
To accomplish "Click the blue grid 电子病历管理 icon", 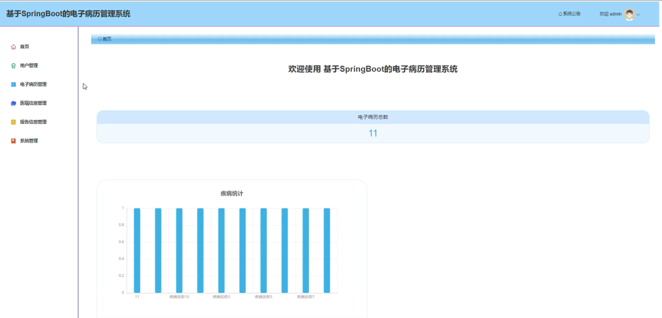I will (x=14, y=84).
